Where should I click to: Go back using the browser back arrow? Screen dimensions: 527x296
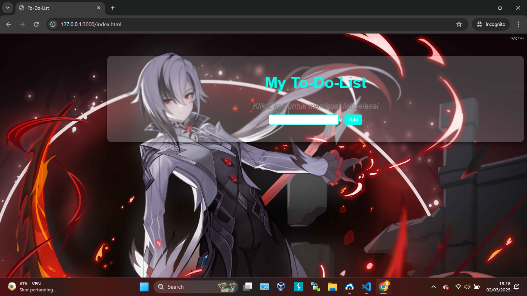(9, 24)
